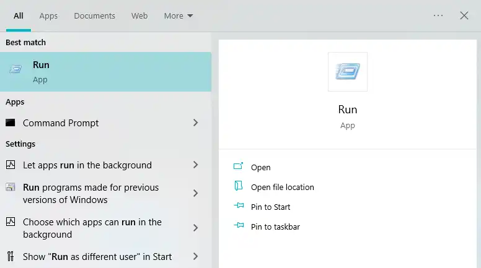Click the Run app icon in Best match
481x268 pixels.
pyautogui.click(x=15, y=69)
